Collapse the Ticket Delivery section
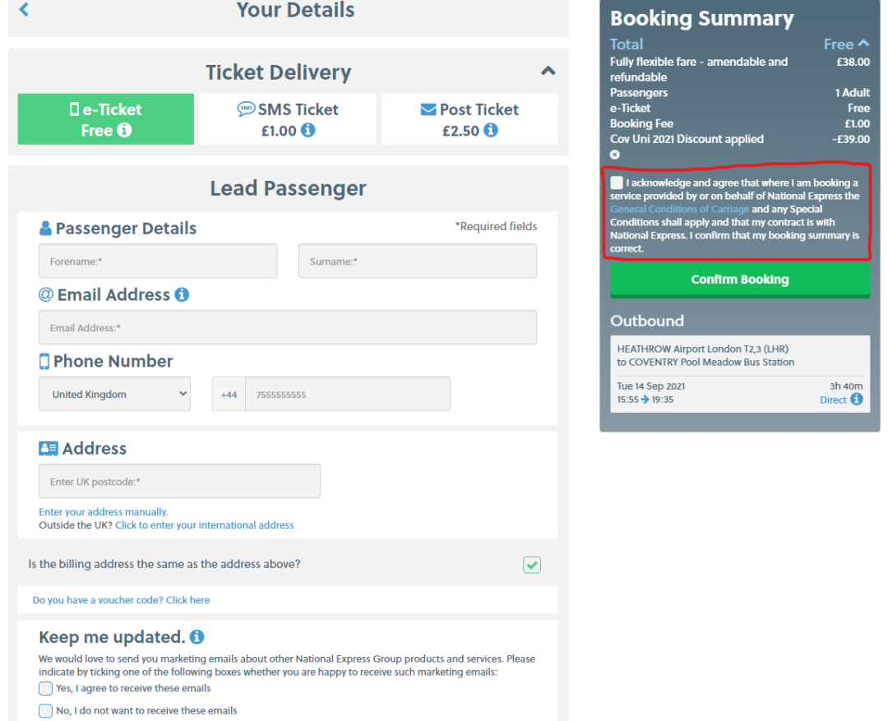Screen dimensions: 888x721 click(x=548, y=72)
